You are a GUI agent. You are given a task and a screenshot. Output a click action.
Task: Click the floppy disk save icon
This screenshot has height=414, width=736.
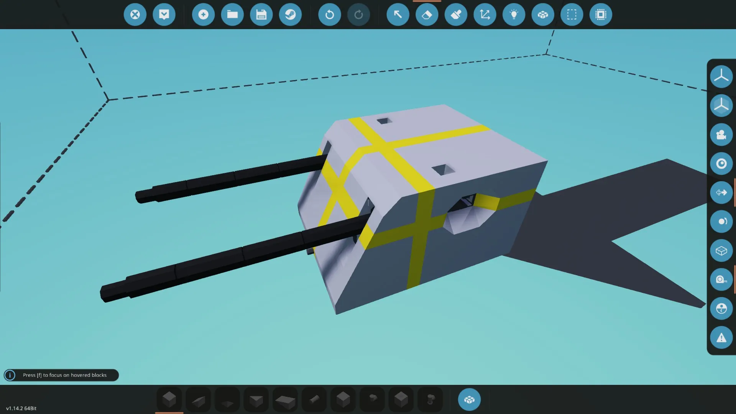261,15
